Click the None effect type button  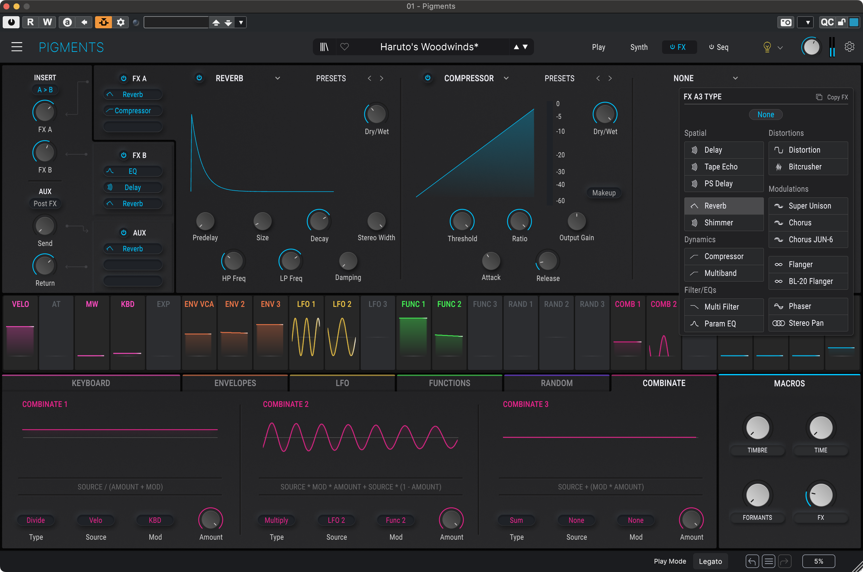(x=766, y=115)
